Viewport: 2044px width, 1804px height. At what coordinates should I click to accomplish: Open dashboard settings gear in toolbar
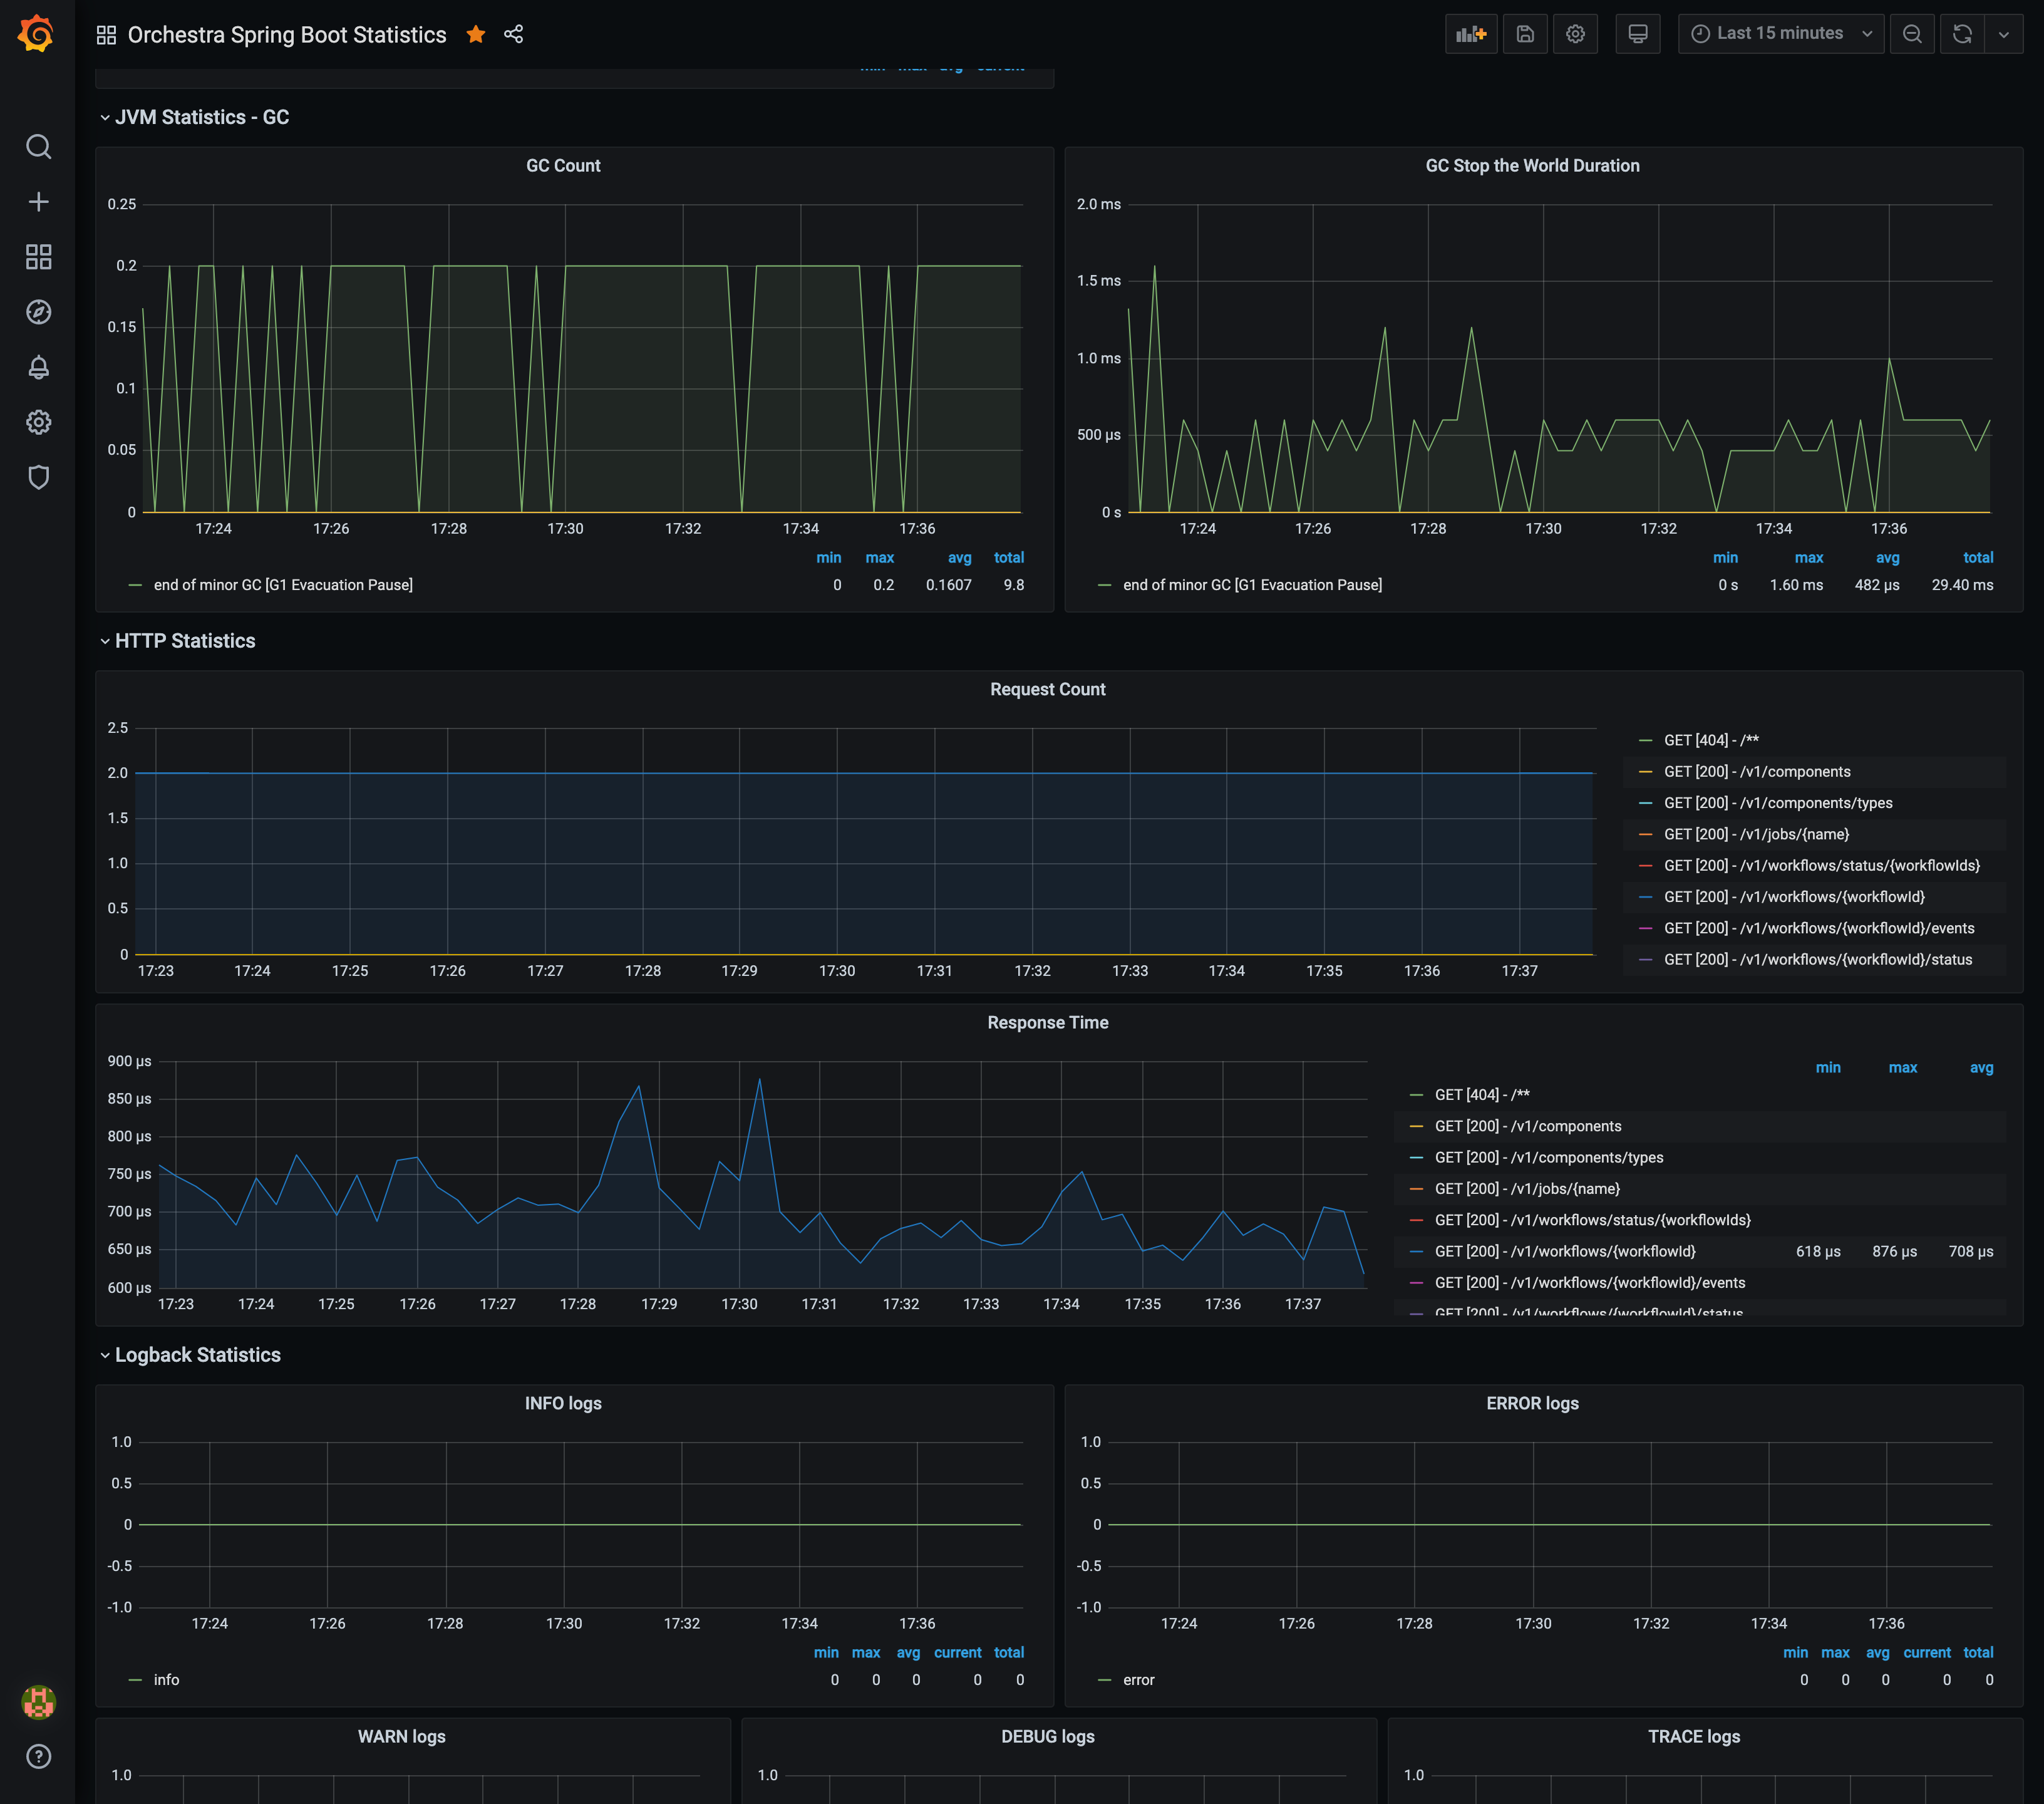1575,34
